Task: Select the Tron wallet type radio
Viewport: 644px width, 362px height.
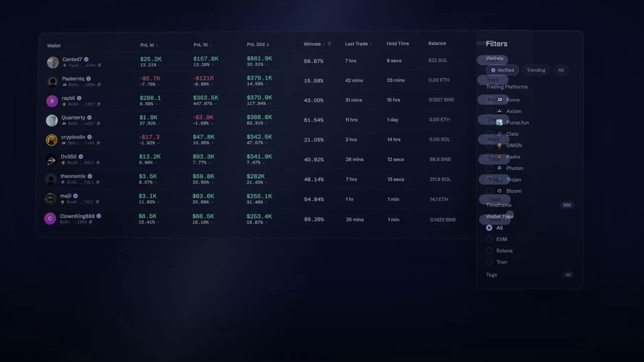Action: click(489, 262)
